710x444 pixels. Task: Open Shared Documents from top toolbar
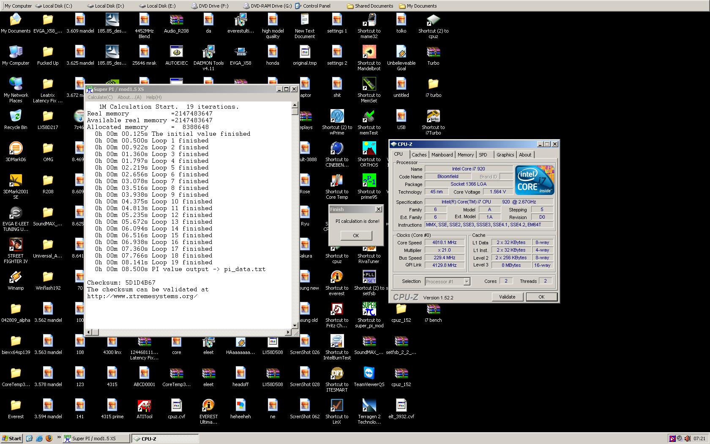click(x=370, y=6)
